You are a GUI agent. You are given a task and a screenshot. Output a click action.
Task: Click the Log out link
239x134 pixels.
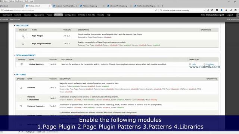(230, 15)
